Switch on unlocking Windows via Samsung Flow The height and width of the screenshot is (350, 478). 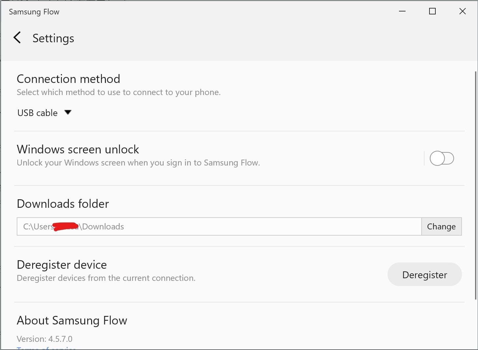point(441,158)
